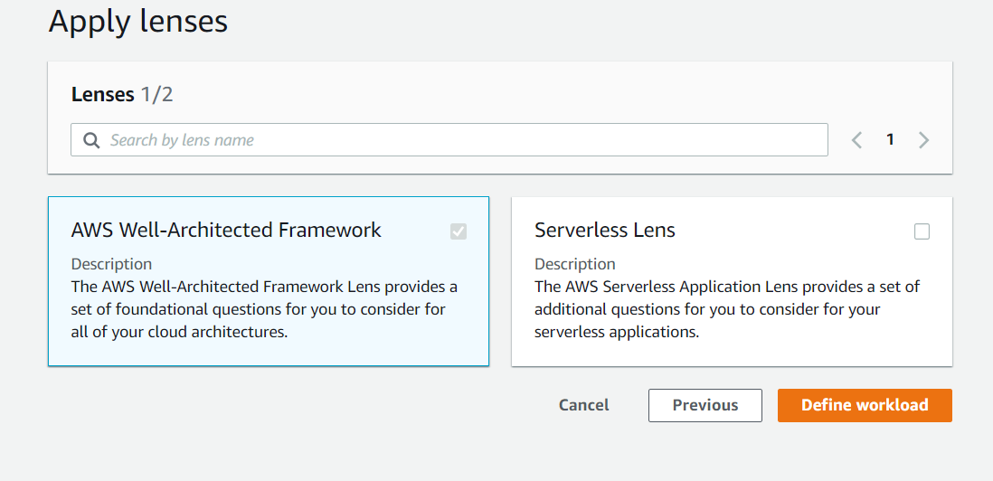Screen dimensions: 993x481
Task: Select the Serverless Lens card title
Action: pyautogui.click(x=605, y=230)
